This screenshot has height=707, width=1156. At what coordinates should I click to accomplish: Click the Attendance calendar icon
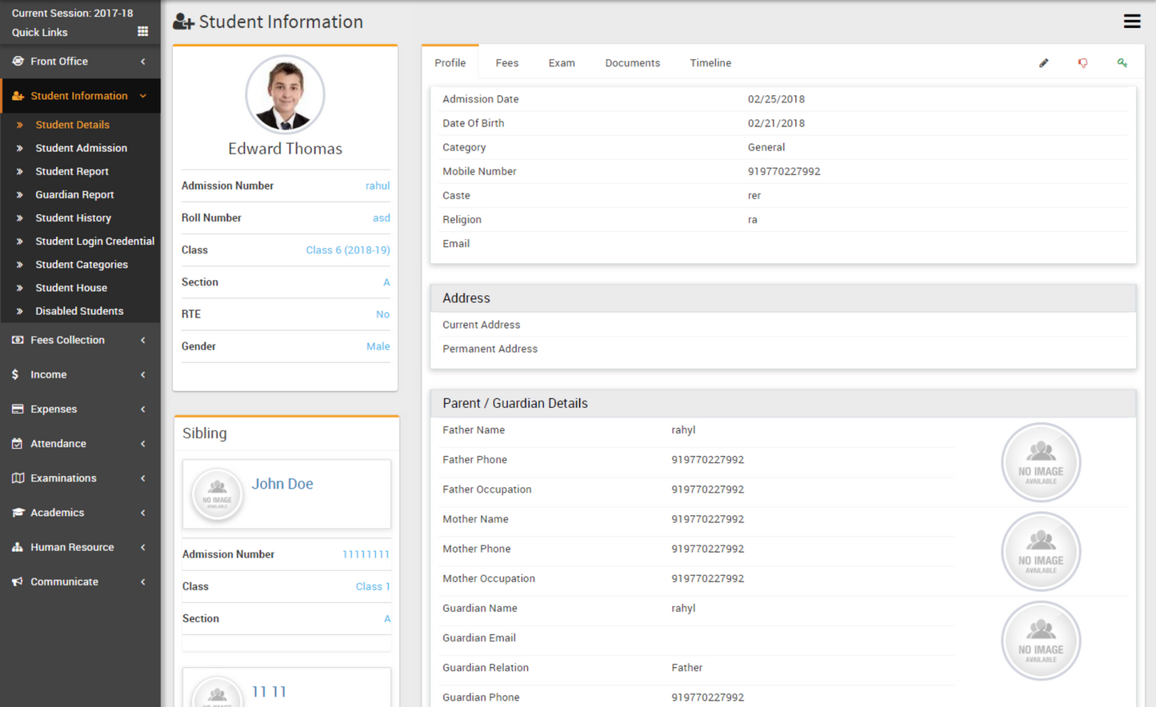coord(17,443)
